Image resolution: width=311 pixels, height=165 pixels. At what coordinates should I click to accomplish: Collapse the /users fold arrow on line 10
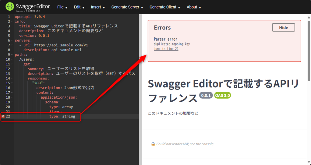click(x=12, y=59)
